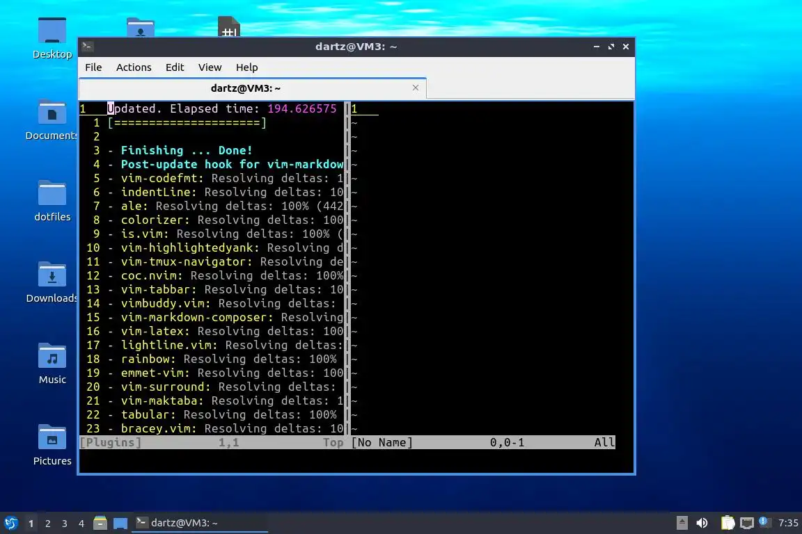Viewport: 802px width, 534px height.
Task: Click the colorizer plugin line
Action: click(225, 220)
